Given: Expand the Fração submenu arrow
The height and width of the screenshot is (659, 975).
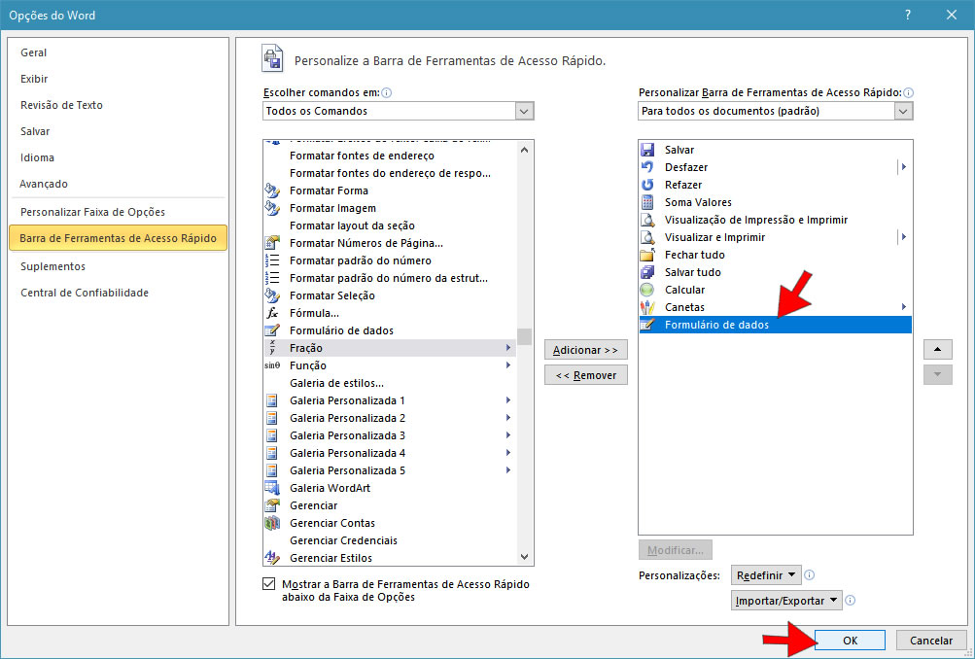Looking at the screenshot, I should [508, 348].
